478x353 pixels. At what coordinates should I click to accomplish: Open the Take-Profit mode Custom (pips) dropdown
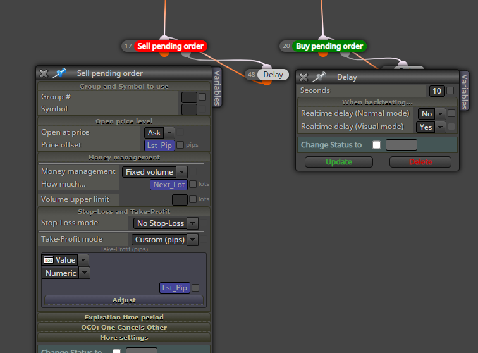point(165,240)
